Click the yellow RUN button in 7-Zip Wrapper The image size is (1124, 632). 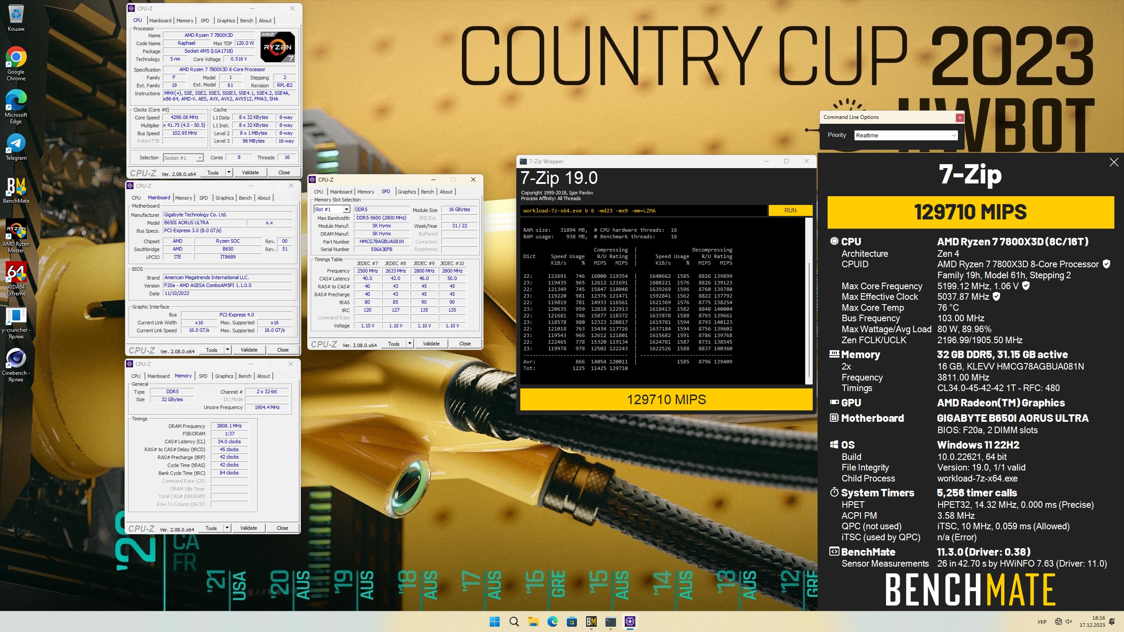[790, 210]
